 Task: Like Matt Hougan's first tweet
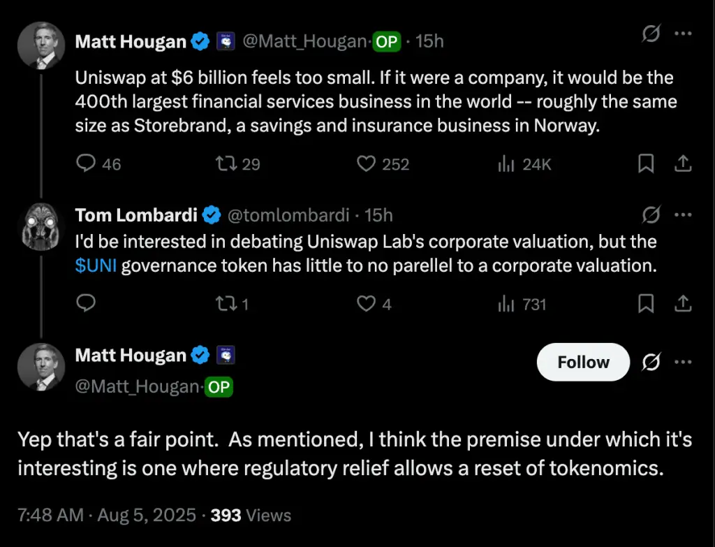367,163
